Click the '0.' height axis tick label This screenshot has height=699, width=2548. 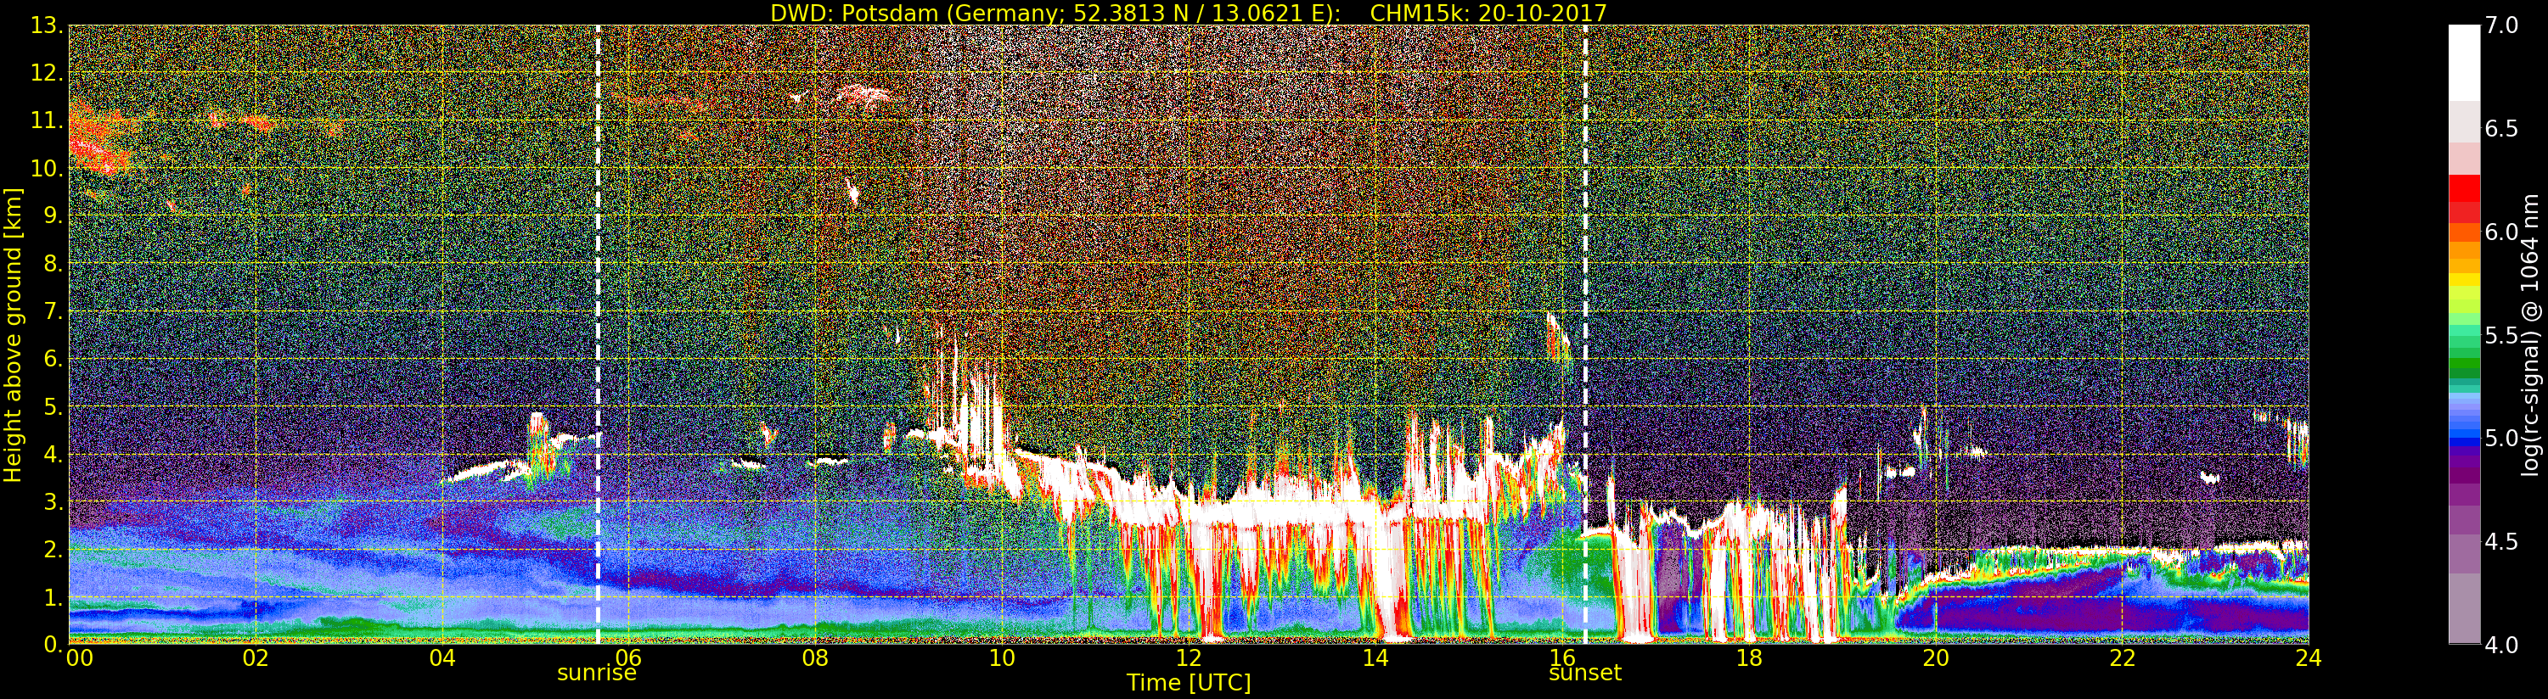pyautogui.click(x=53, y=644)
